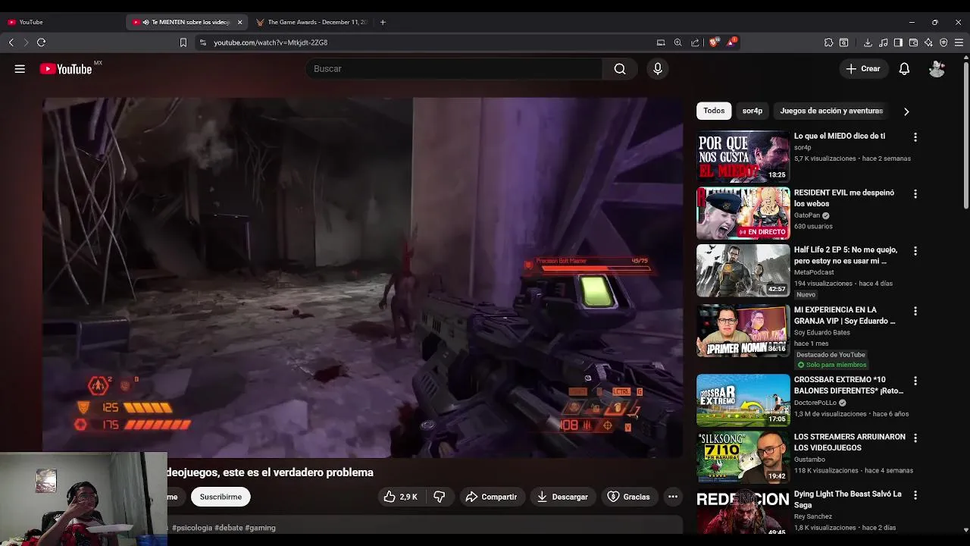The image size is (970, 546).
Task: Open 'LOS STREAMERS ARRUINARON LOS VIDEOJUEGOS' title
Action: 850,442
